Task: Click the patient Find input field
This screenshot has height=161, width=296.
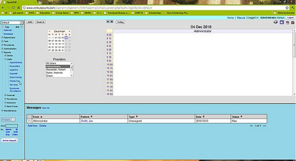Action: coord(12,126)
